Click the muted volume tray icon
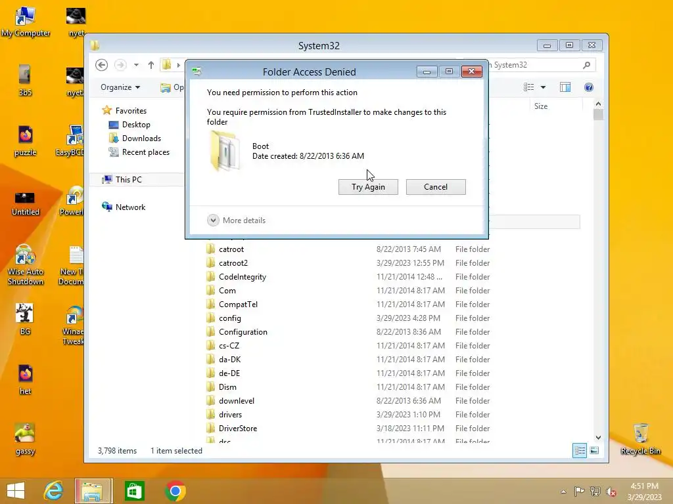673x504 pixels. tap(611, 492)
